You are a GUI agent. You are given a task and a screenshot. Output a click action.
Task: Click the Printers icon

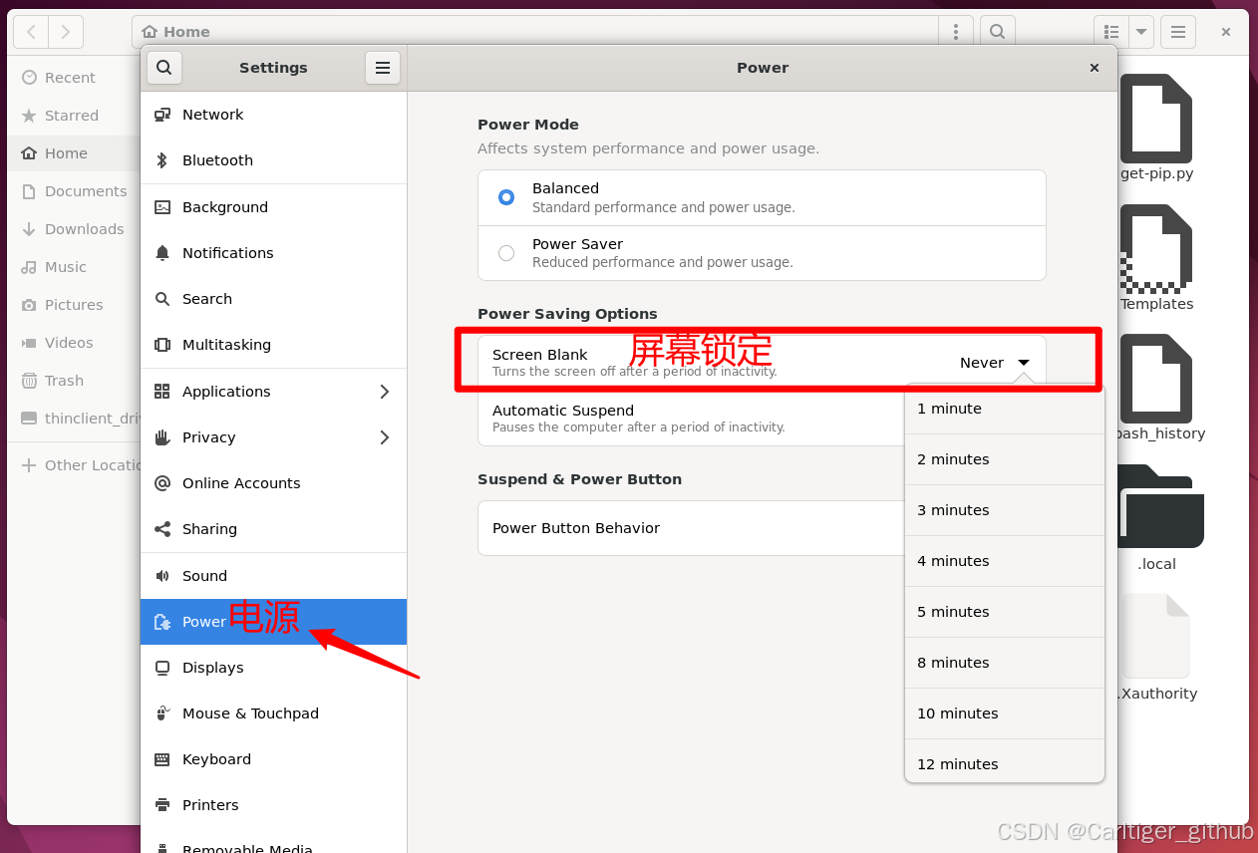pyautogui.click(x=162, y=805)
